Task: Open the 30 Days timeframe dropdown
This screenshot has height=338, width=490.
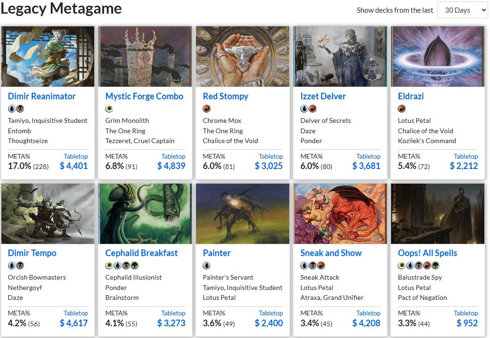Action: pyautogui.click(x=462, y=10)
